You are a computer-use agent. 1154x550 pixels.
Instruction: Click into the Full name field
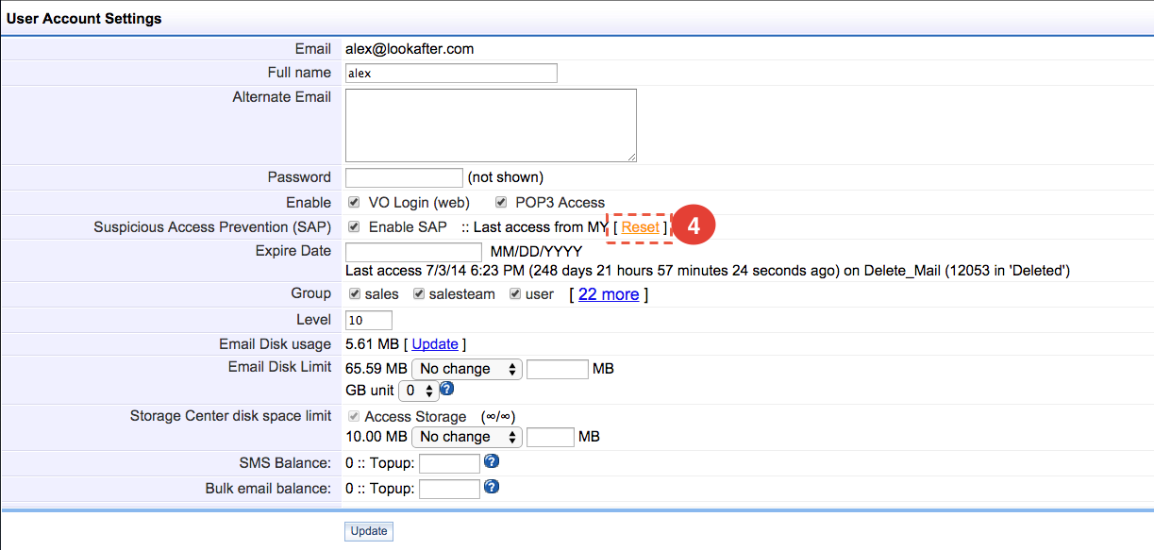pos(451,73)
